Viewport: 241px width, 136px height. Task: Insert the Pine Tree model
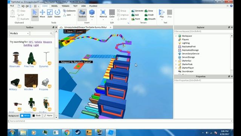pos(31,58)
